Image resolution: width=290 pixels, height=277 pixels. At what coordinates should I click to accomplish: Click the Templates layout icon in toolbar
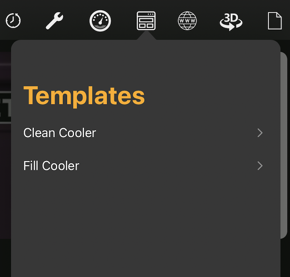[146, 21]
